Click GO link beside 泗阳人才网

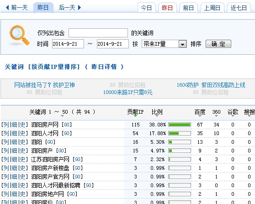[x=67, y=133]
